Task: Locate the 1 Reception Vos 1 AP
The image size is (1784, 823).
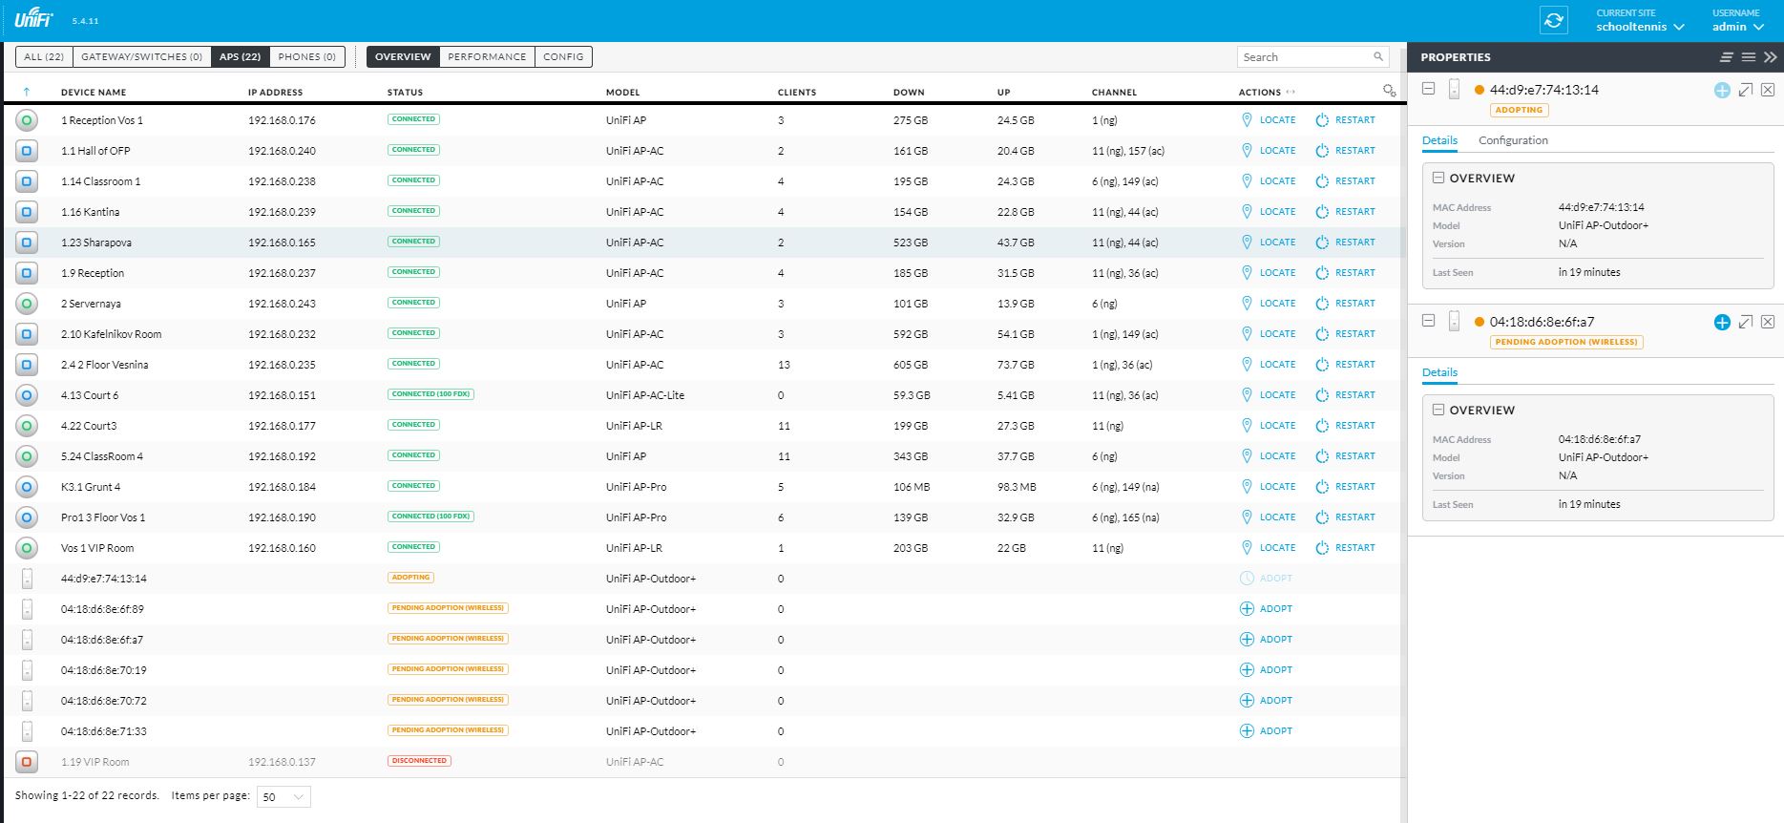Action: 1268,120
